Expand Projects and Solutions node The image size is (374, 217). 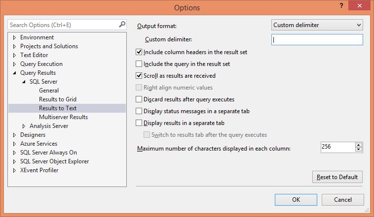click(14, 46)
